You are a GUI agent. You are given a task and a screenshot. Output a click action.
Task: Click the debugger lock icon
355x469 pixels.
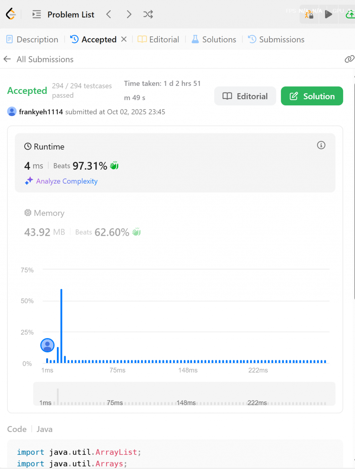(309, 15)
